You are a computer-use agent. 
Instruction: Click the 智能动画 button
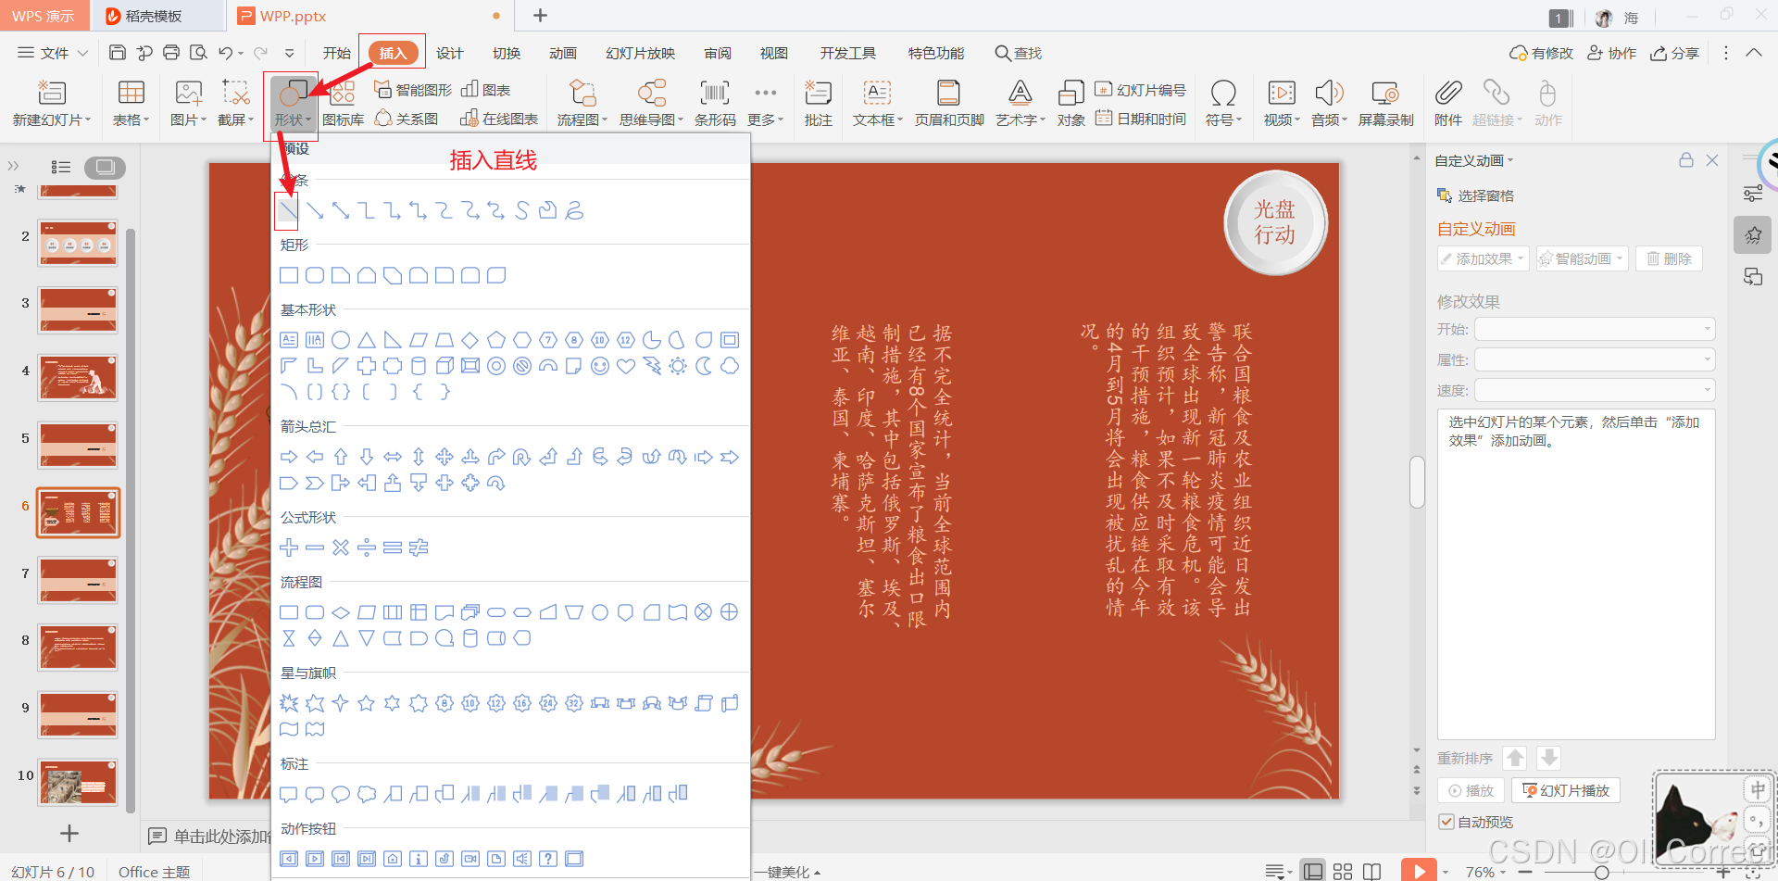pyautogui.click(x=1582, y=258)
